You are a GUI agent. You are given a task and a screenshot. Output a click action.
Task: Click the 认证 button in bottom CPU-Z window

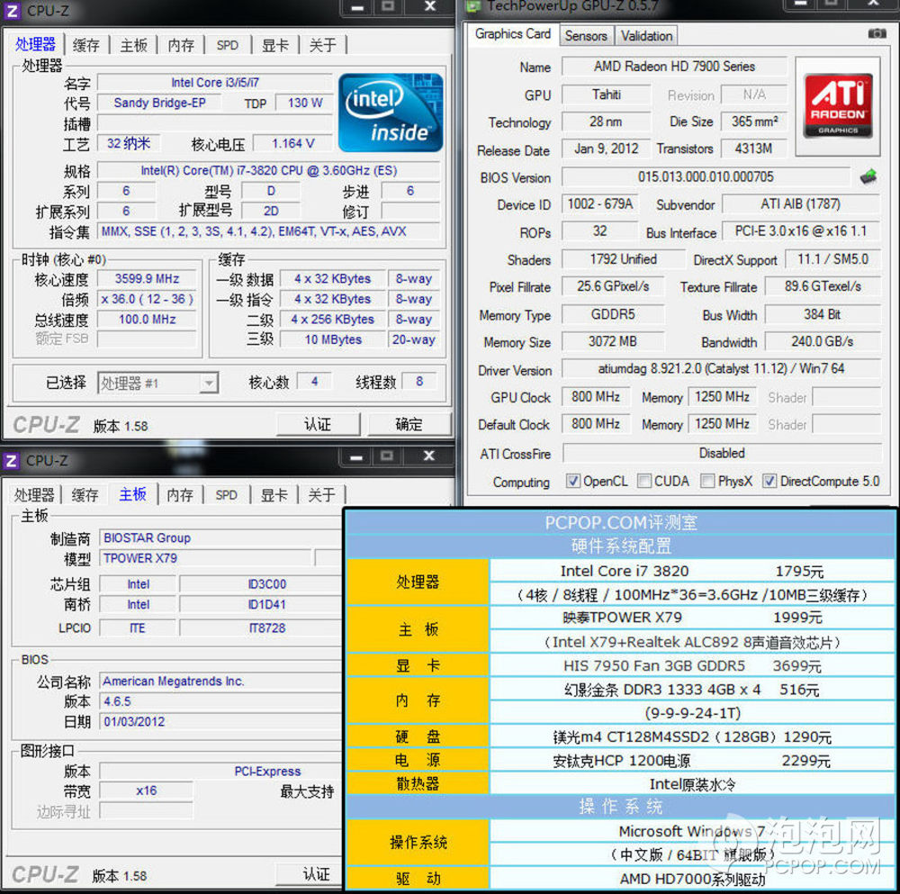317,874
